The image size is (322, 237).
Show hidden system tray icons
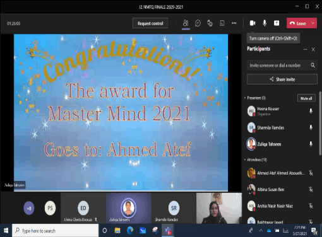[x=261, y=231]
